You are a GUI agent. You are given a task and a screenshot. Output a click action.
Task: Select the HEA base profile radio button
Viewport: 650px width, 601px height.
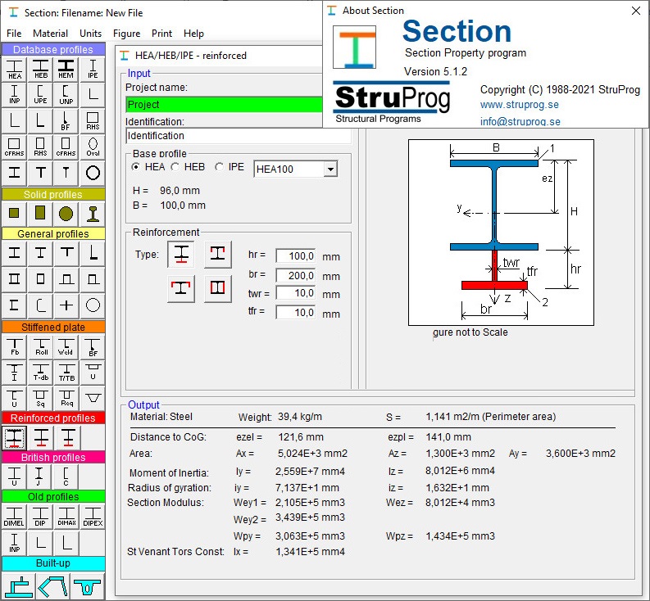[137, 167]
